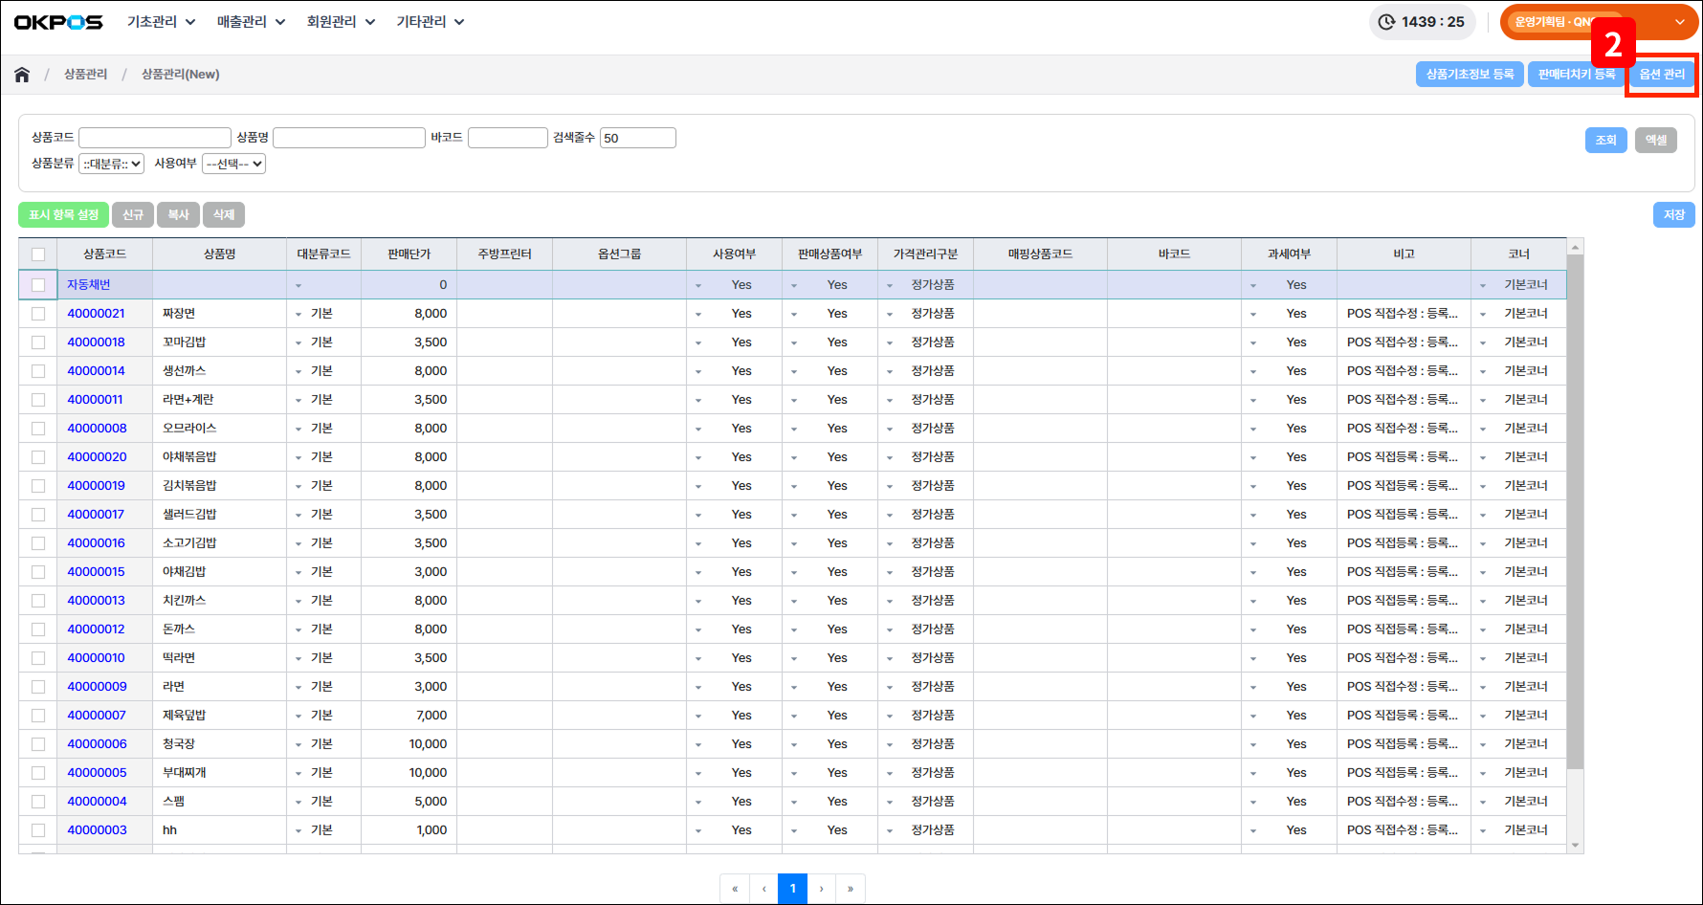The height and width of the screenshot is (905, 1703).
Task: Click the 상품명 search input field
Action: click(349, 138)
